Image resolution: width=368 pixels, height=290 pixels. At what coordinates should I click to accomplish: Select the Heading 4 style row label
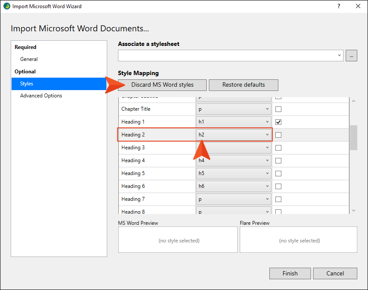(133, 160)
